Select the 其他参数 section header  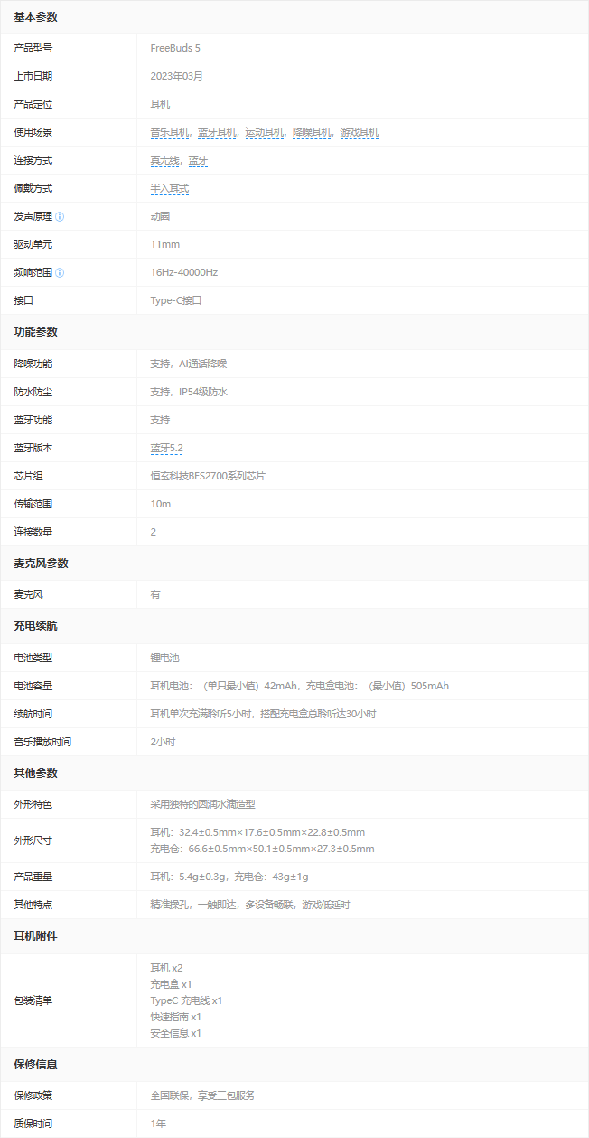35,773
